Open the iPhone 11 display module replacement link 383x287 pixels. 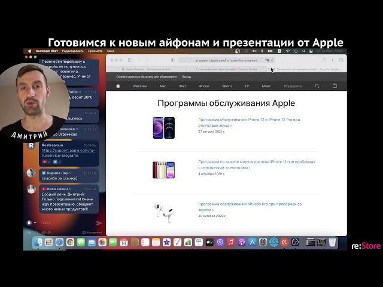(x=257, y=165)
